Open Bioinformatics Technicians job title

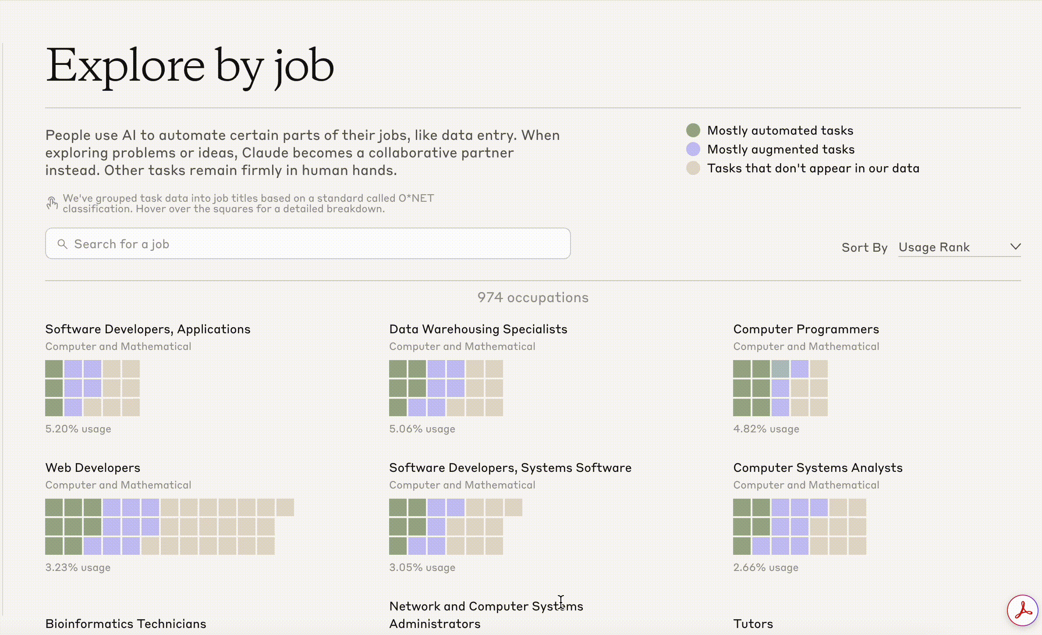pyautogui.click(x=125, y=624)
